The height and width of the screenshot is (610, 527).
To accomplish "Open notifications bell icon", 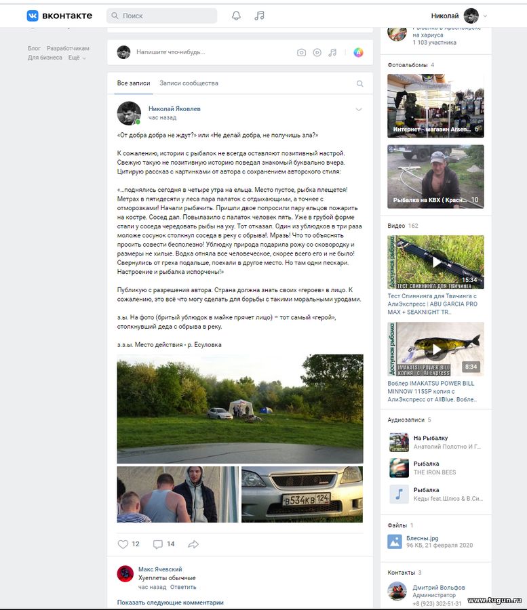I will 236,16.
